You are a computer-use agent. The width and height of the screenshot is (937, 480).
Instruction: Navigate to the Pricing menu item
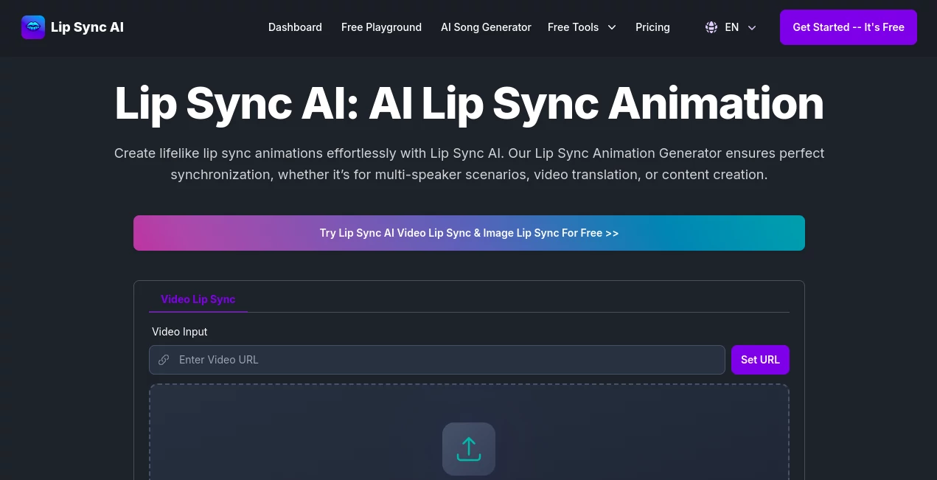pos(652,27)
